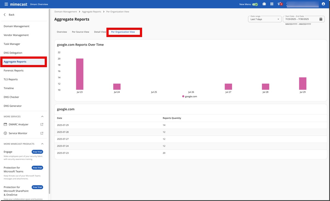
Task: Open Forensic Reports in sidebar
Action: [x=13, y=70]
